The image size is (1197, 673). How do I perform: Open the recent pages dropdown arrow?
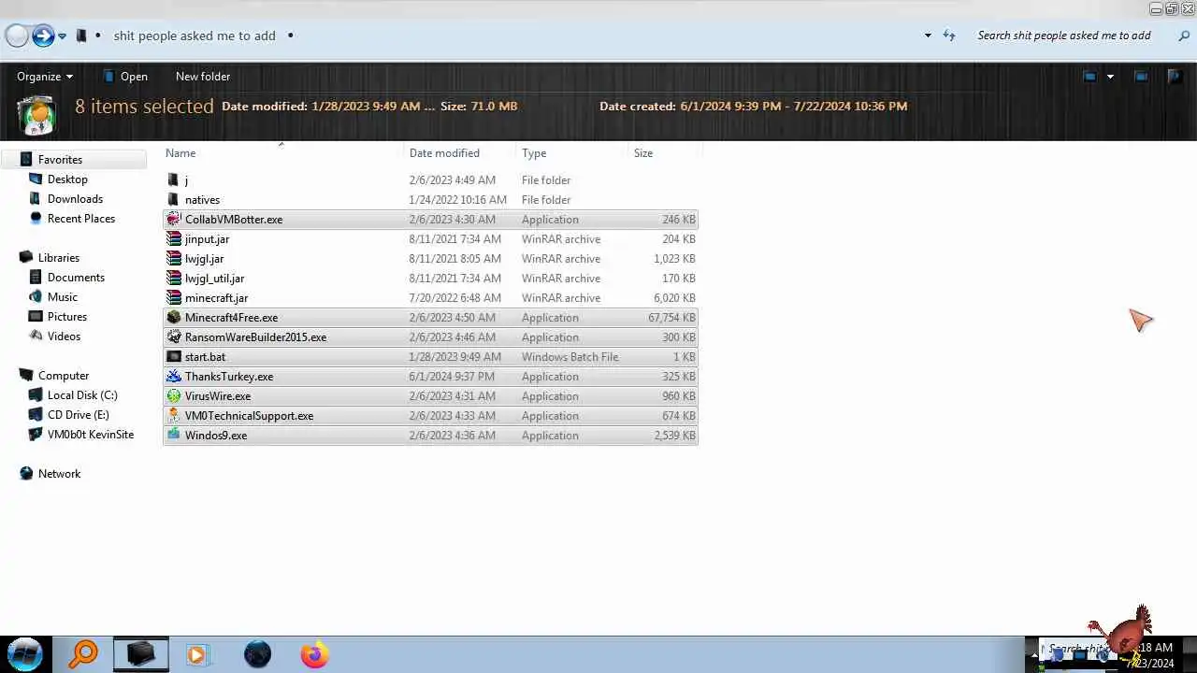click(x=63, y=36)
